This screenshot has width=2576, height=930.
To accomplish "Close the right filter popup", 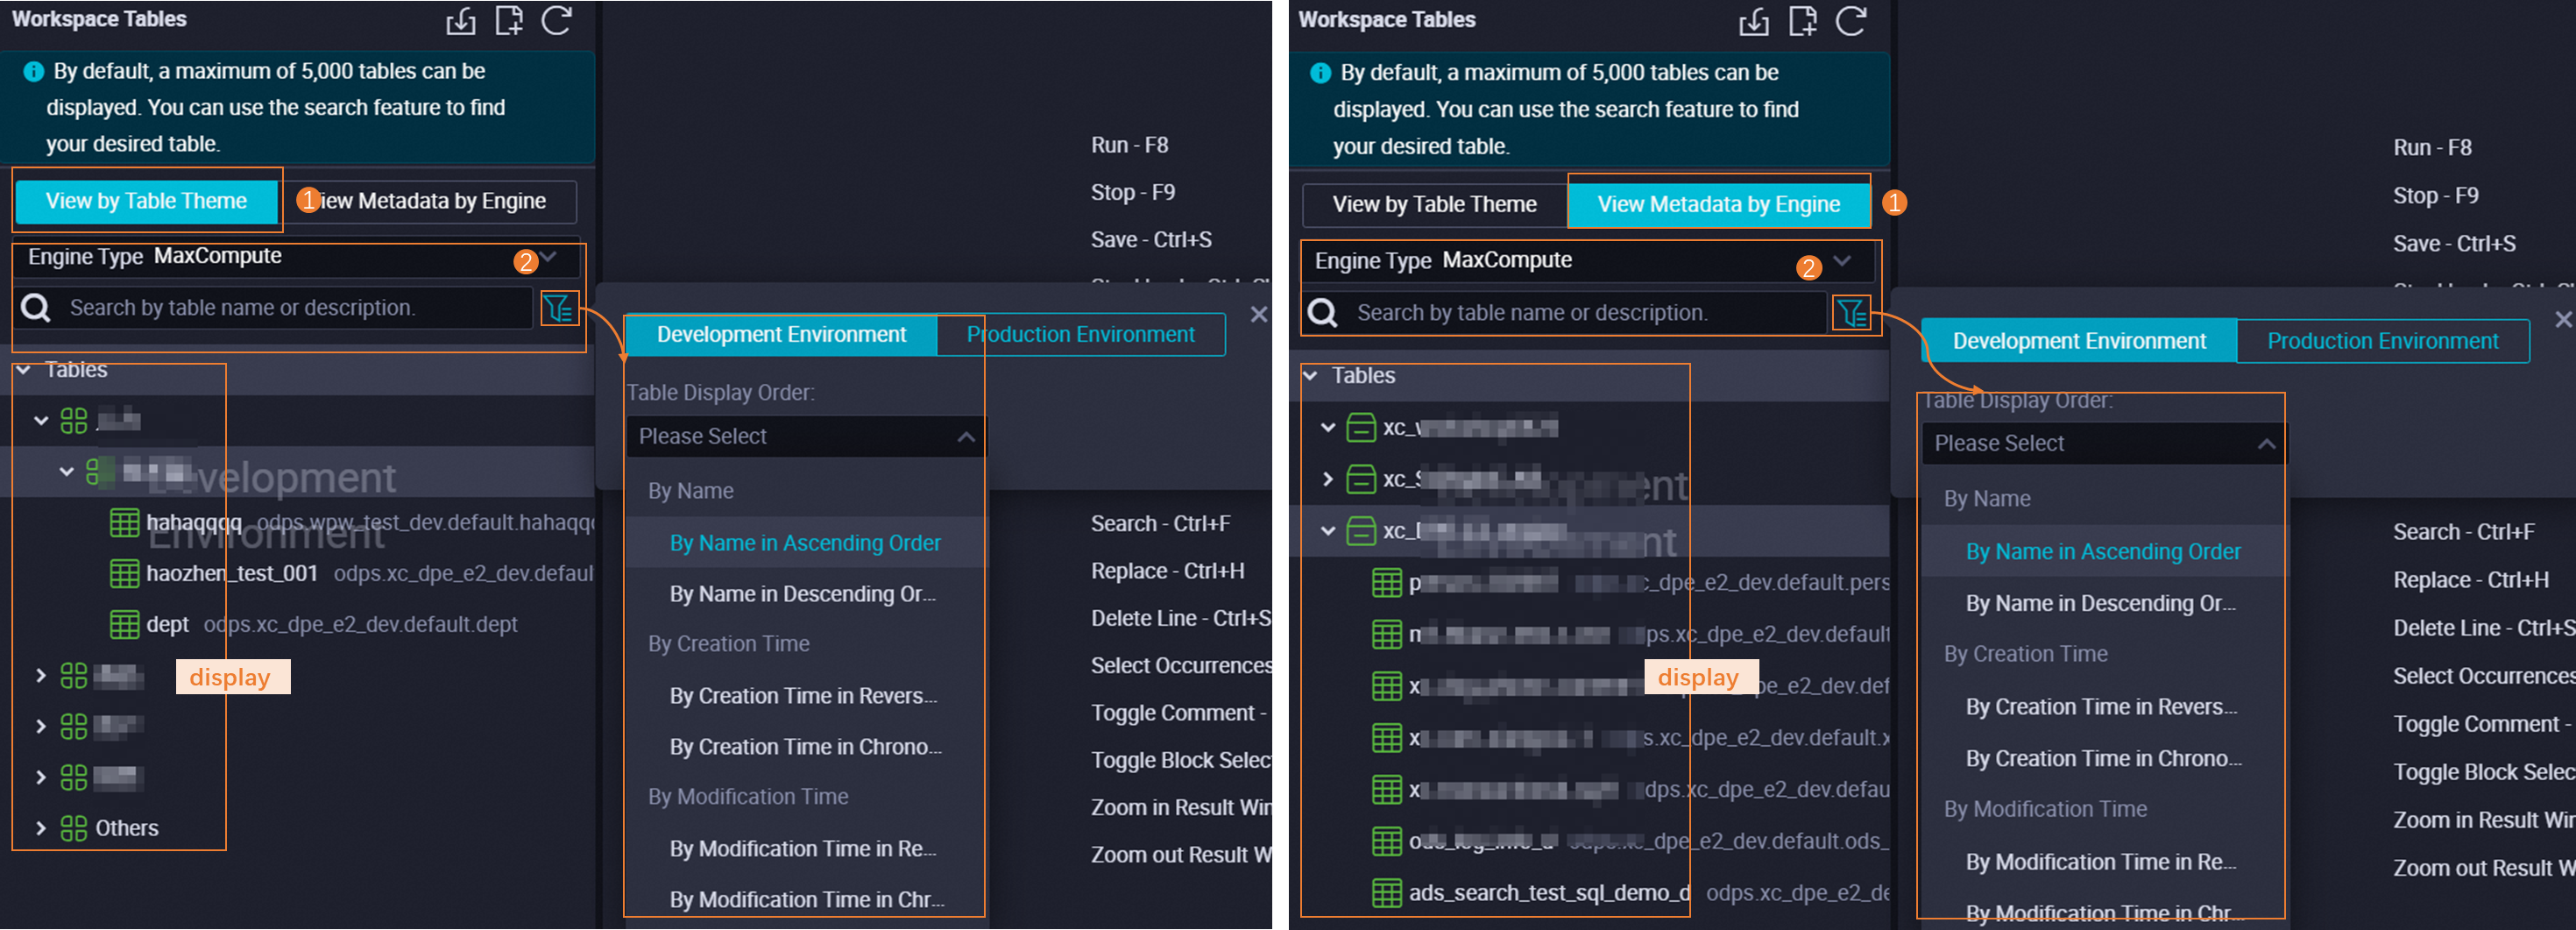I will [x=2562, y=319].
